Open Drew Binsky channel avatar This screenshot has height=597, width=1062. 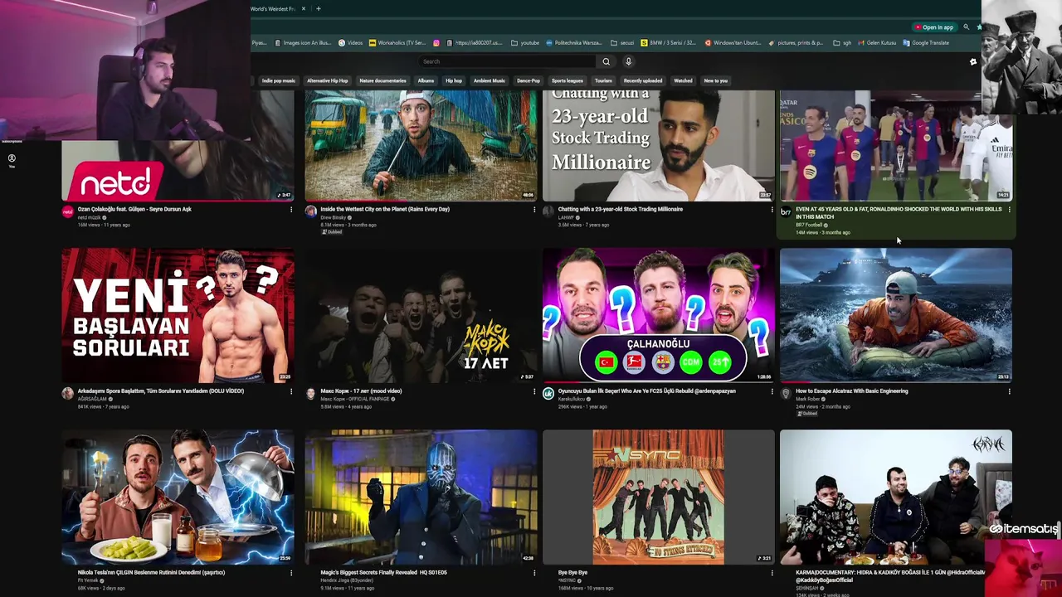310,212
